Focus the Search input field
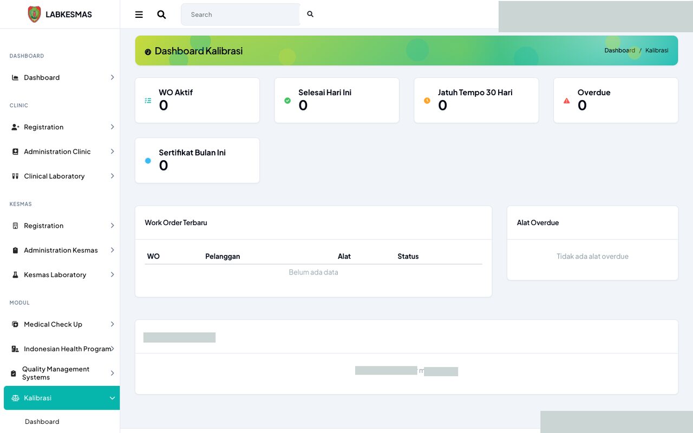Viewport: 693px width, 433px height. coord(240,15)
